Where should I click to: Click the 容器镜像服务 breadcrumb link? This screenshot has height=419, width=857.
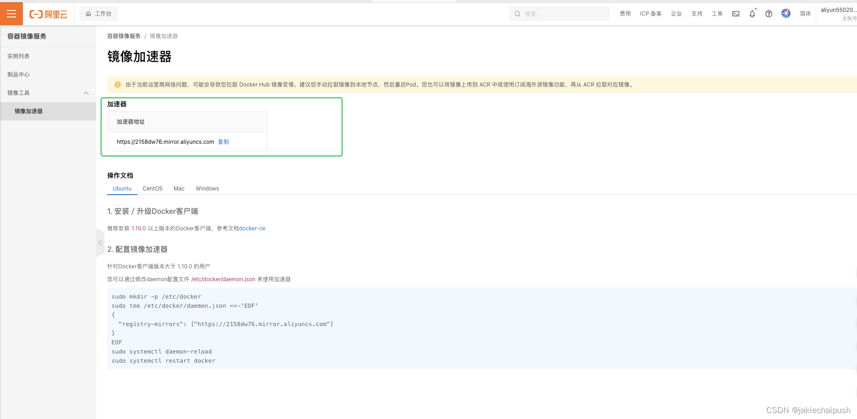point(124,36)
